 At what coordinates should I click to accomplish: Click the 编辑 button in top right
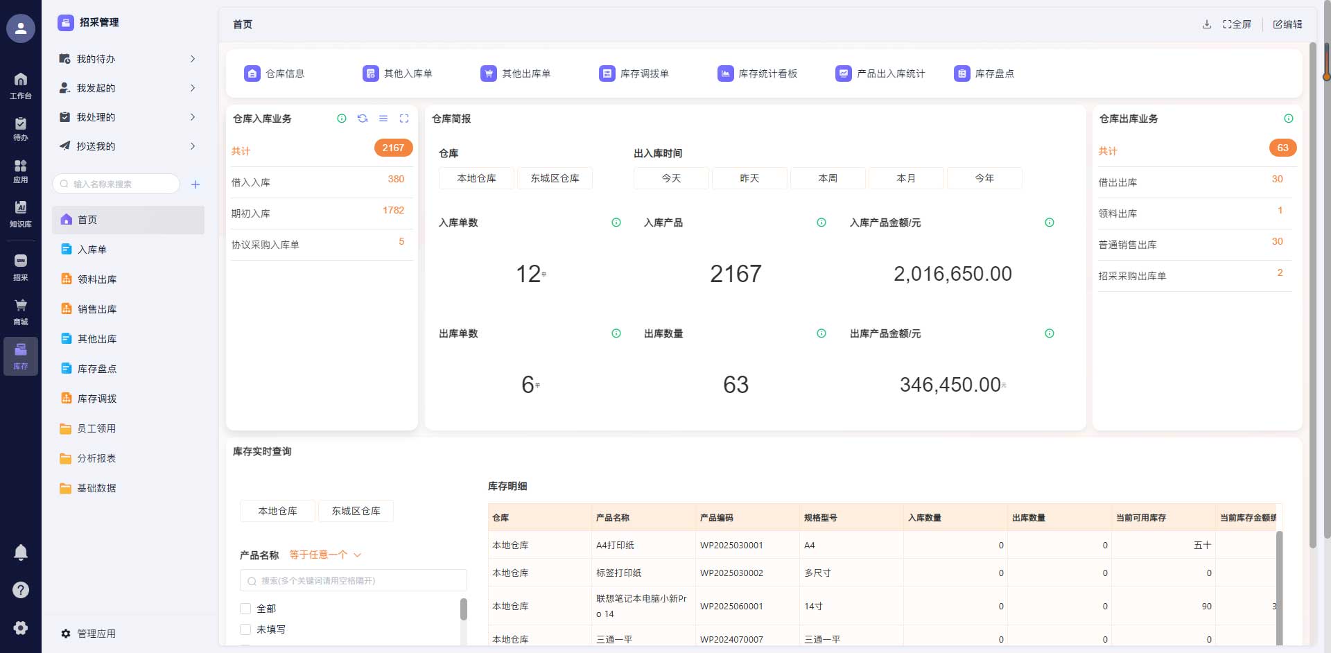[x=1287, y=24]
